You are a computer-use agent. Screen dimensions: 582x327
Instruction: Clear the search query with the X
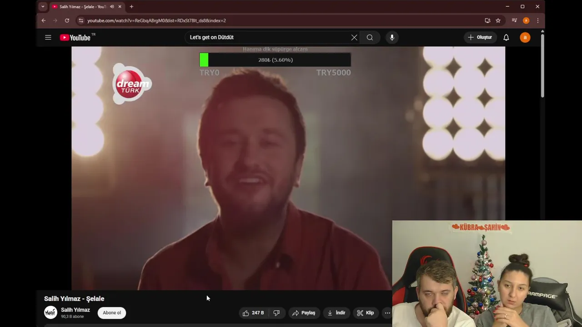pos(354,37)
